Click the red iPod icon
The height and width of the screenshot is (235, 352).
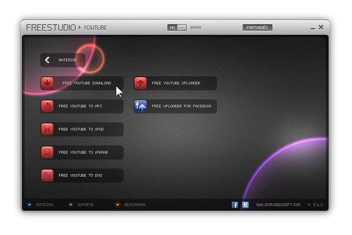[47, 129]
